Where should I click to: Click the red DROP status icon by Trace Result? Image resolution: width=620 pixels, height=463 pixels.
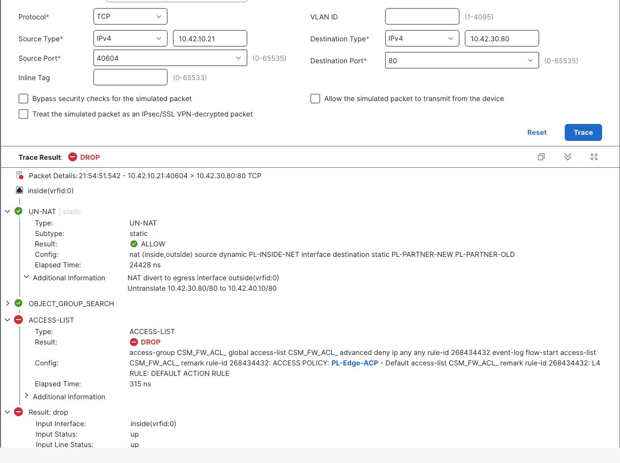tap(73, 157)
